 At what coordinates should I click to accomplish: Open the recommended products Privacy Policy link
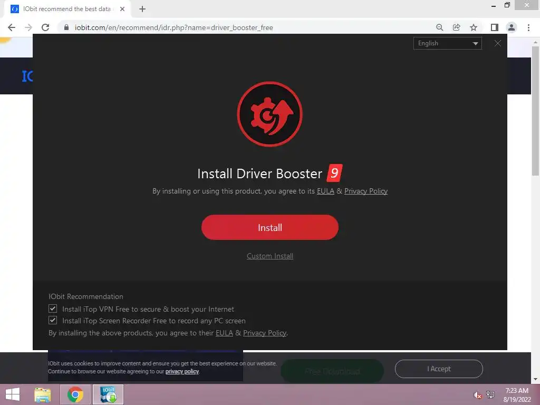click(265, 333)
